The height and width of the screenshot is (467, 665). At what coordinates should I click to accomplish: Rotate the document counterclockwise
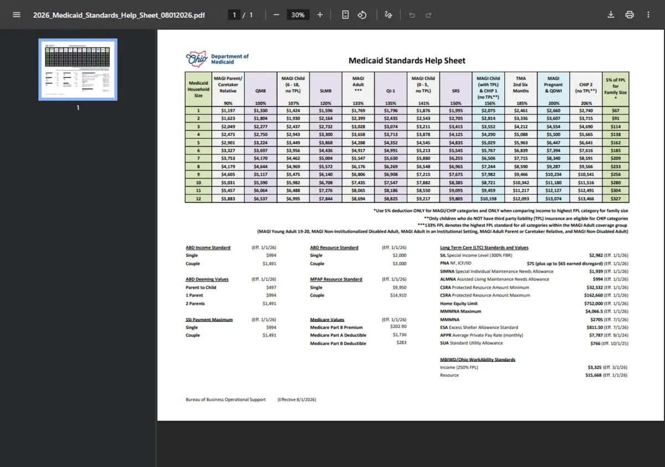click(x=362, y=15)
